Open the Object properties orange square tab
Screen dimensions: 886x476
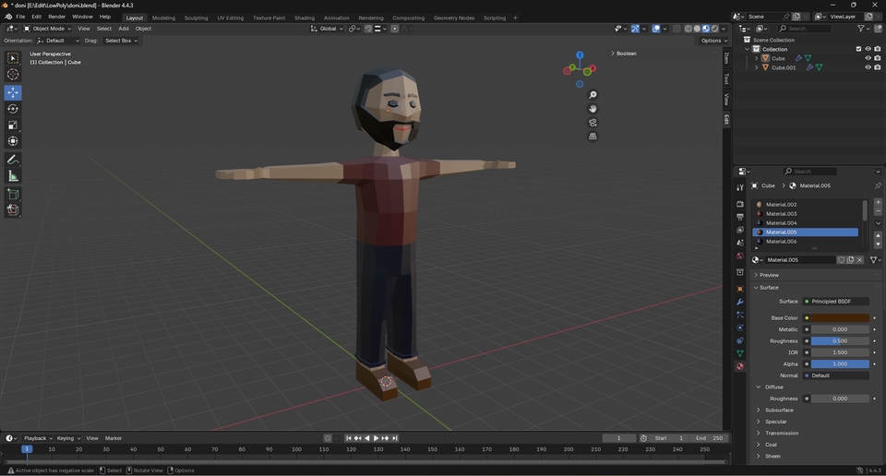click(739, 289)
